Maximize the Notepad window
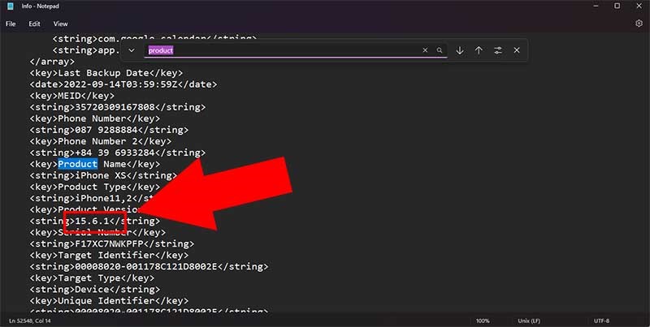The width and height of the screenshot is (650, 327). (x=617, y=6)
